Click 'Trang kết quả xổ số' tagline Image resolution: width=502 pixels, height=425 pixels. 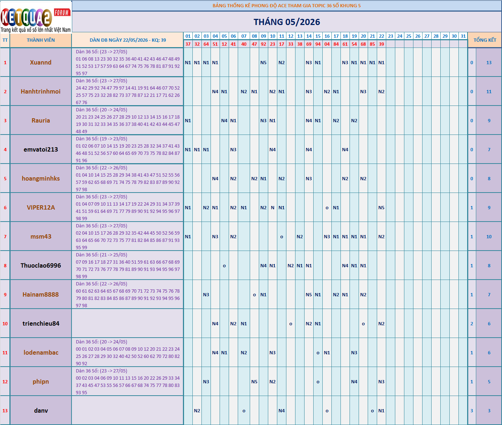point(36,30)
